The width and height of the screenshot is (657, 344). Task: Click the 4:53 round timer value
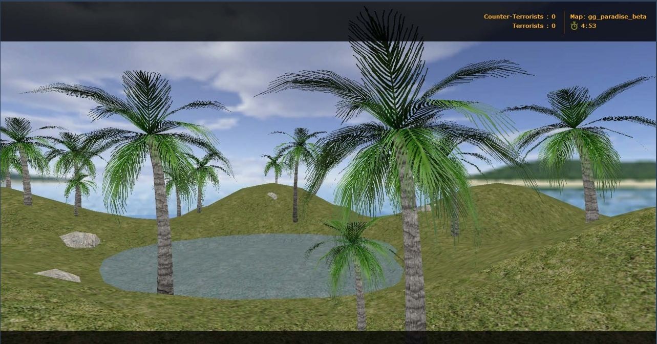(588, 26)
